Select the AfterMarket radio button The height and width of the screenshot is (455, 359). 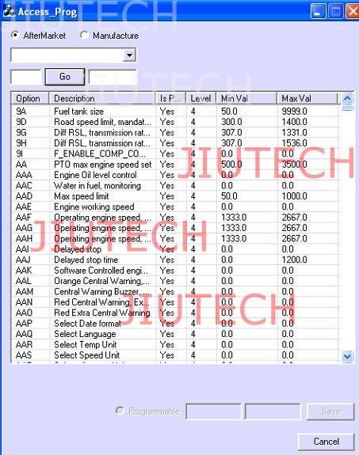(15, 35)
